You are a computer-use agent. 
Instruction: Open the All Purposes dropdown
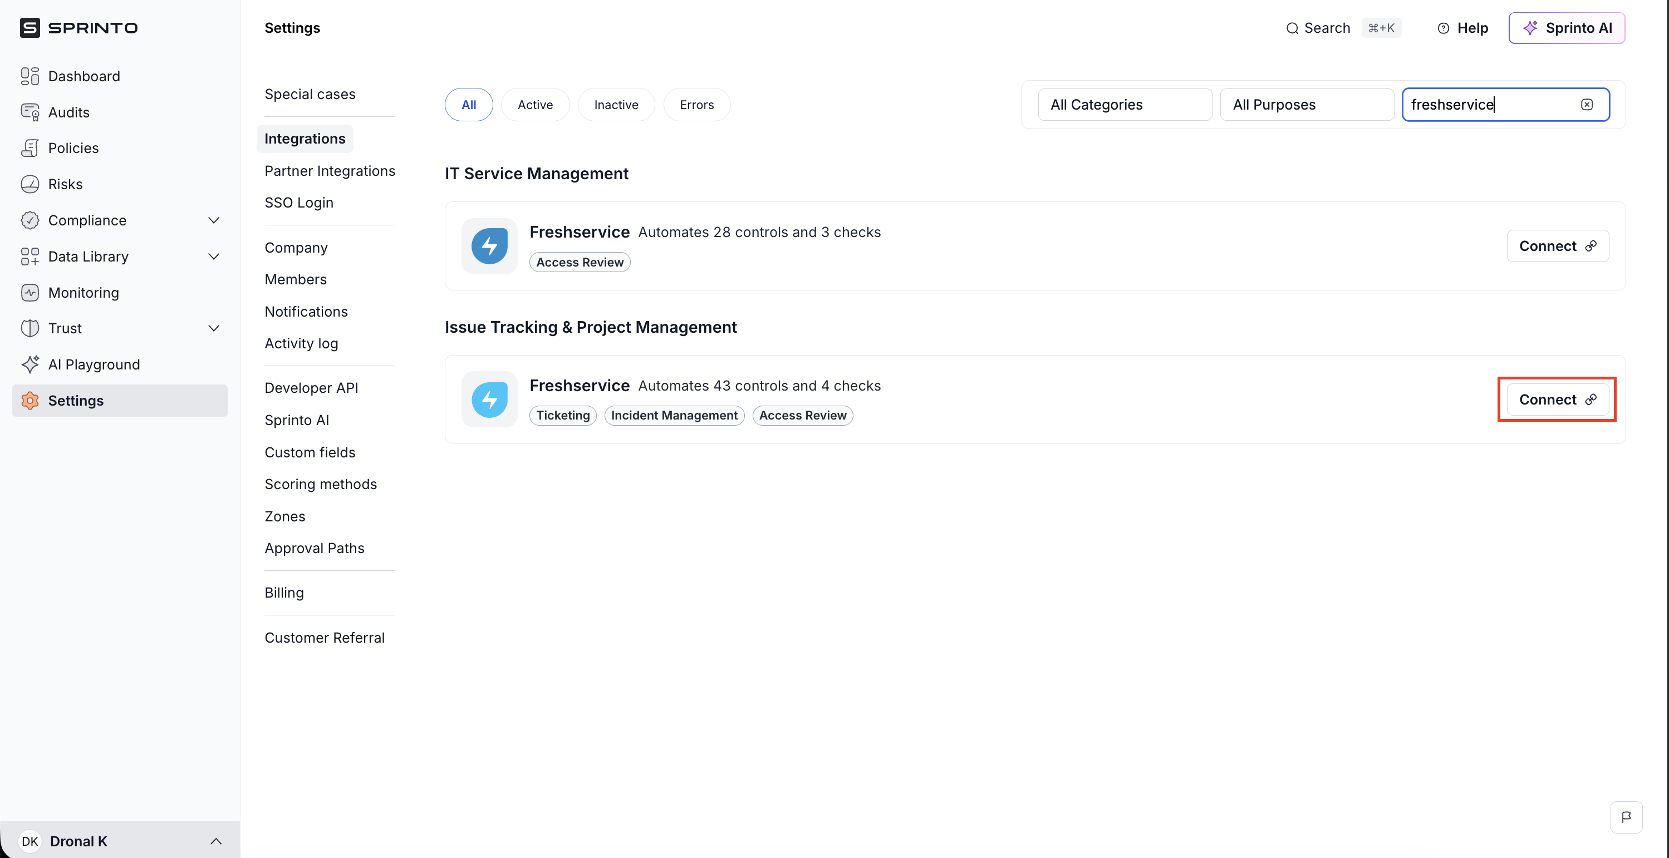tap(1306, 105)
